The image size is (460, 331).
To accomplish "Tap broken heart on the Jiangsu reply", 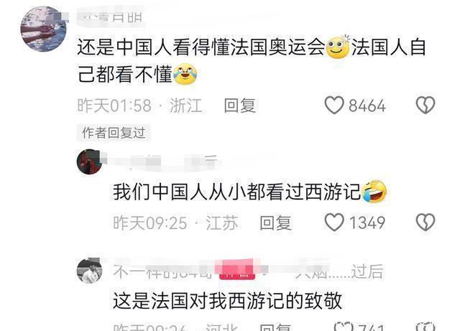I will [425, 222].
